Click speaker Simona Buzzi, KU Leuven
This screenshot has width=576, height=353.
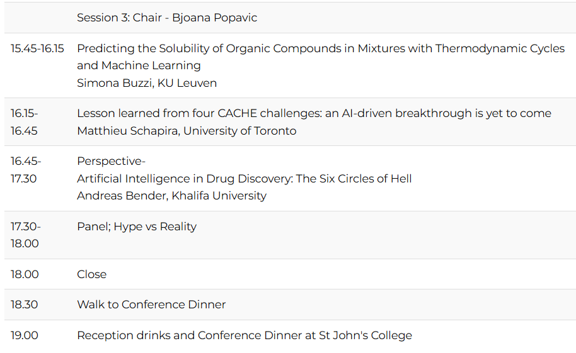click(x=146, y=83)
